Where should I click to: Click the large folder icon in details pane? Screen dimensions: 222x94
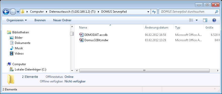pos(11,80)
